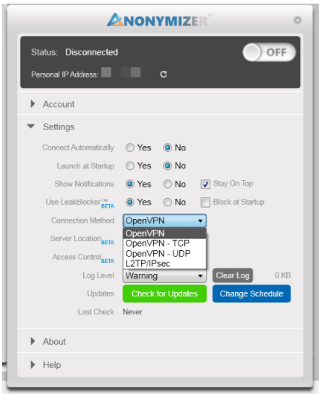Select Yes for Launch at Startup
The height and width of the screenshot is (394, 321).
pyautogui.click(x=129, y=166)
